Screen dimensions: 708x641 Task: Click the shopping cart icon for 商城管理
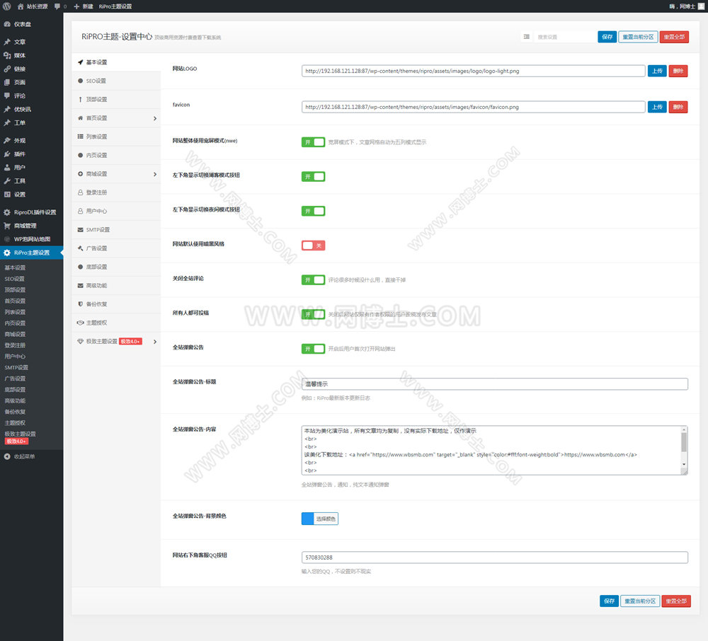(7, 226)
